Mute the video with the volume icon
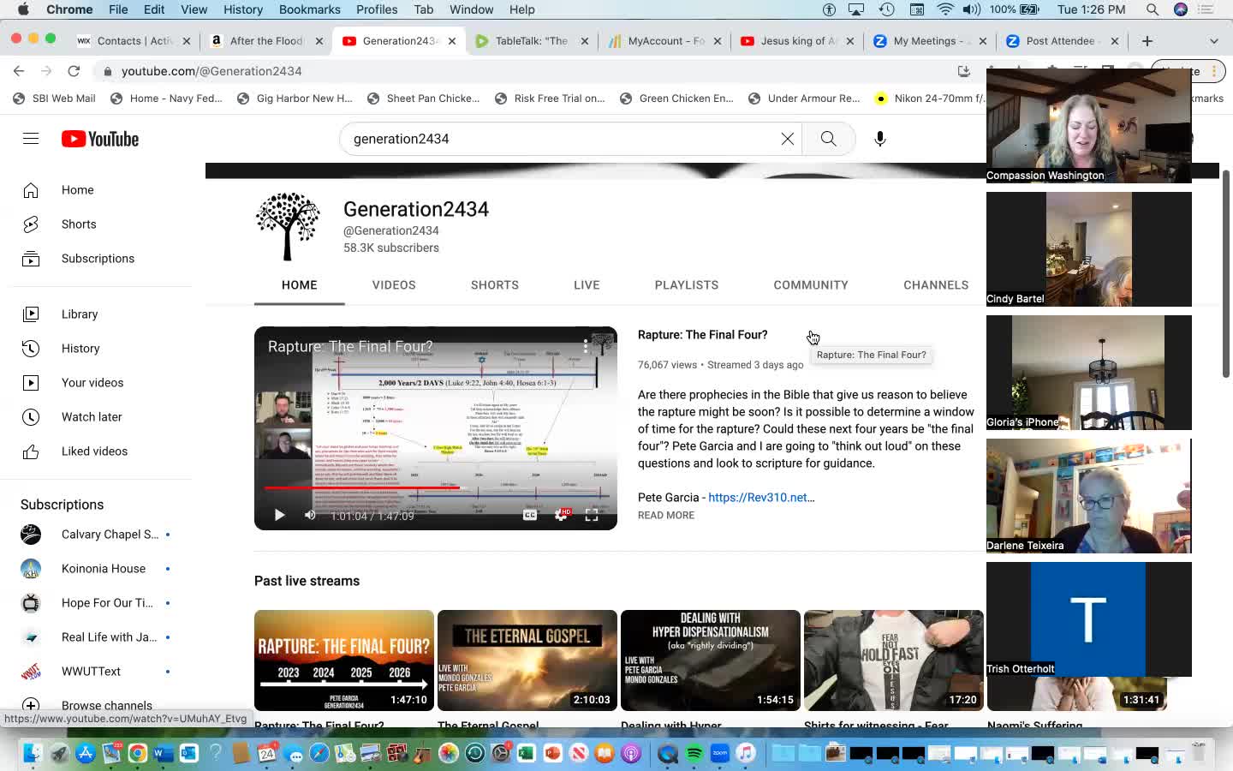 (x=310, y=515)
